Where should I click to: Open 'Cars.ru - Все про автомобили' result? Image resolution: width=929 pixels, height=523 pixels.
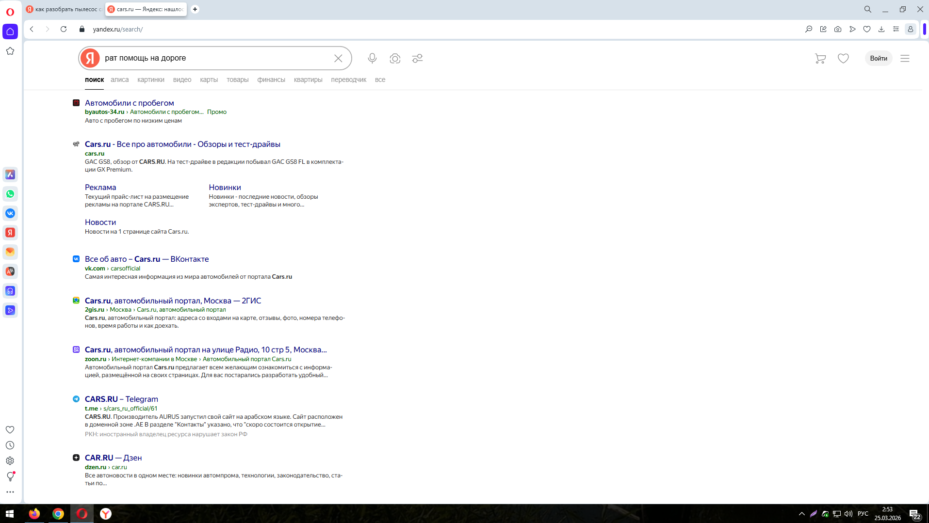tap(182, 144)
